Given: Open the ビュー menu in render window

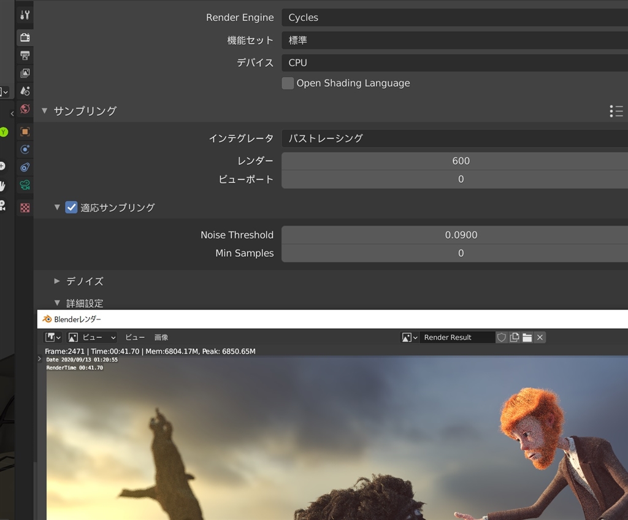Looking at the screenshot, I should point(135,337).
